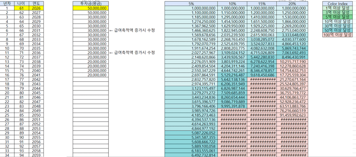Click the 나이 column header
The image size is (356, 157).
click(x=21, y=4)
